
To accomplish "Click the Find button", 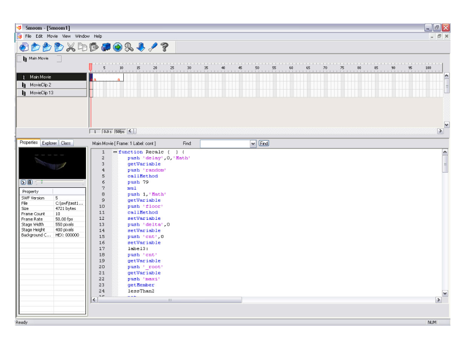I will pos(264,143).
